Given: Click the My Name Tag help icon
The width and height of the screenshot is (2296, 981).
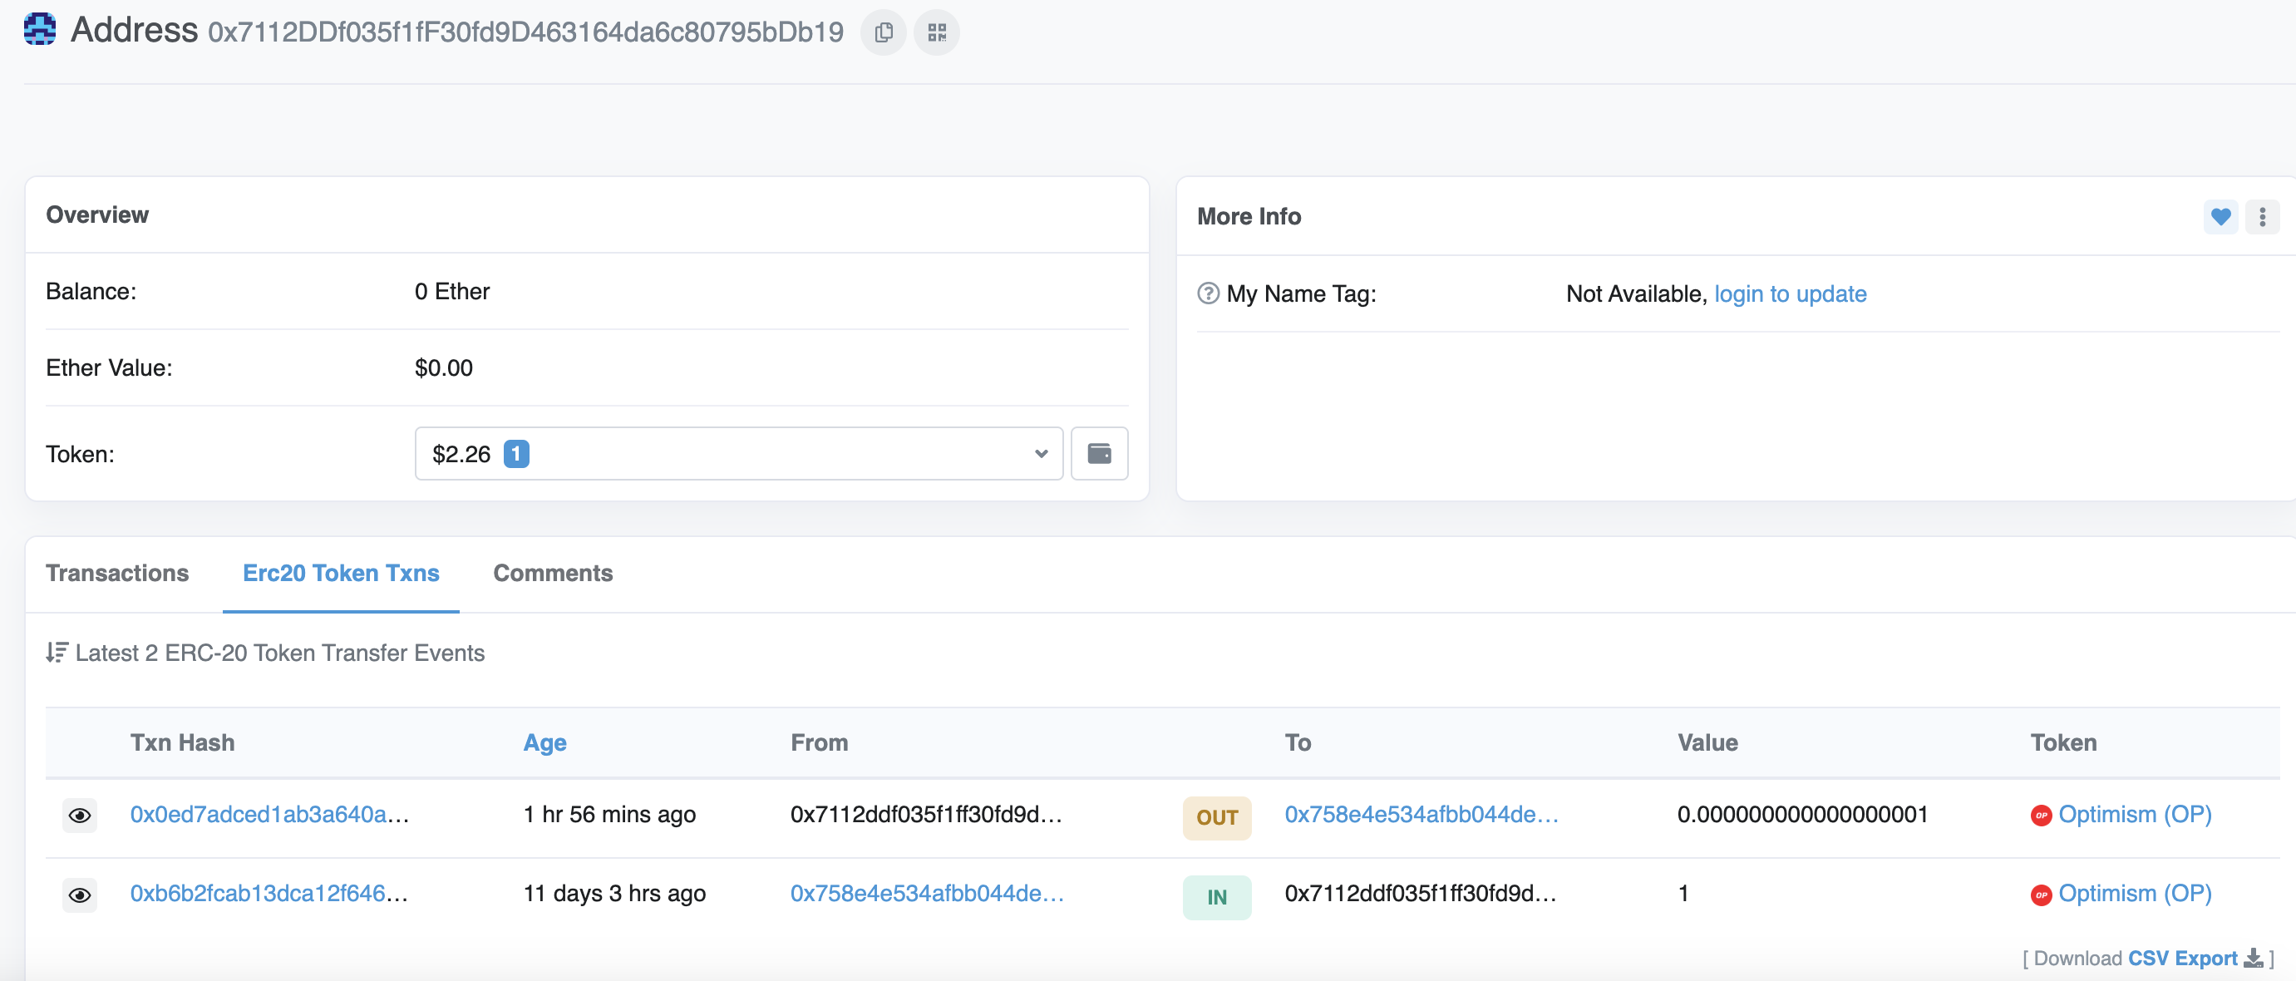Looking at the screenshot, I should [x=1208, y=293].
